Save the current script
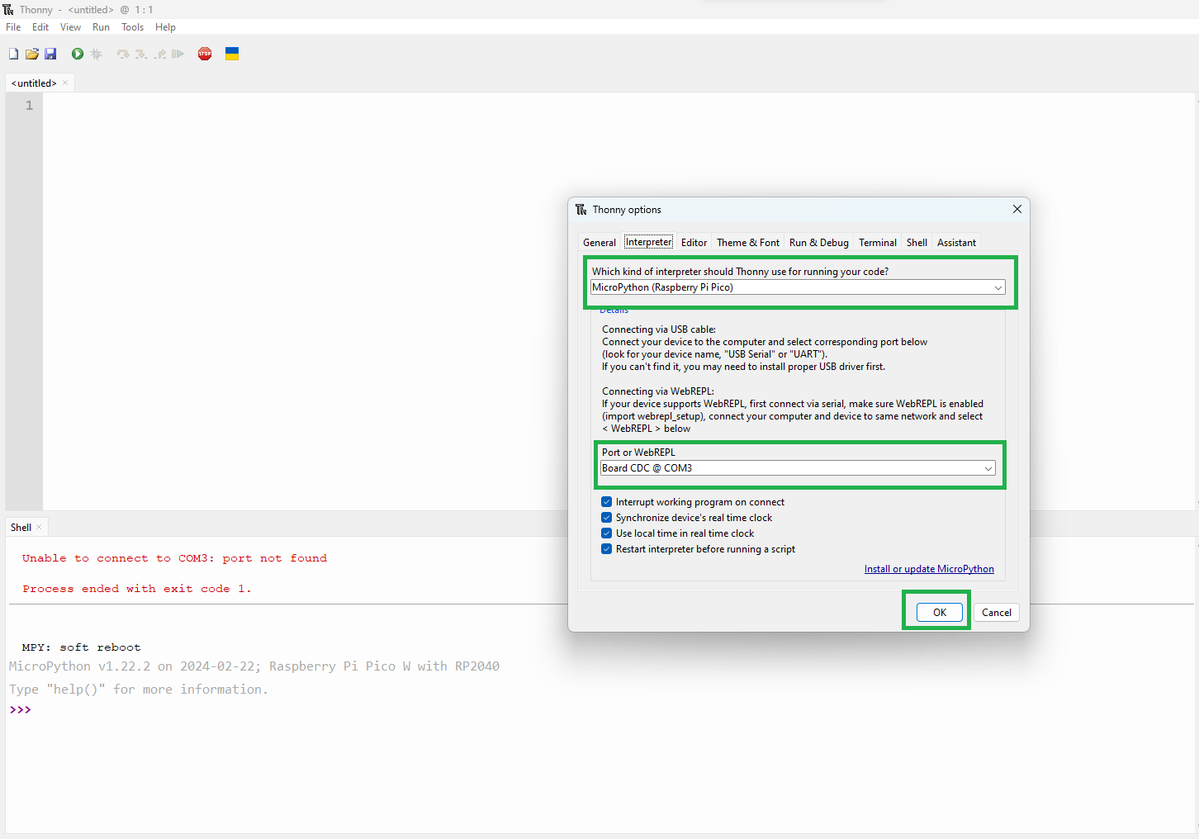1199x839 pixels. pyautogui.click(x=50, y=53)
